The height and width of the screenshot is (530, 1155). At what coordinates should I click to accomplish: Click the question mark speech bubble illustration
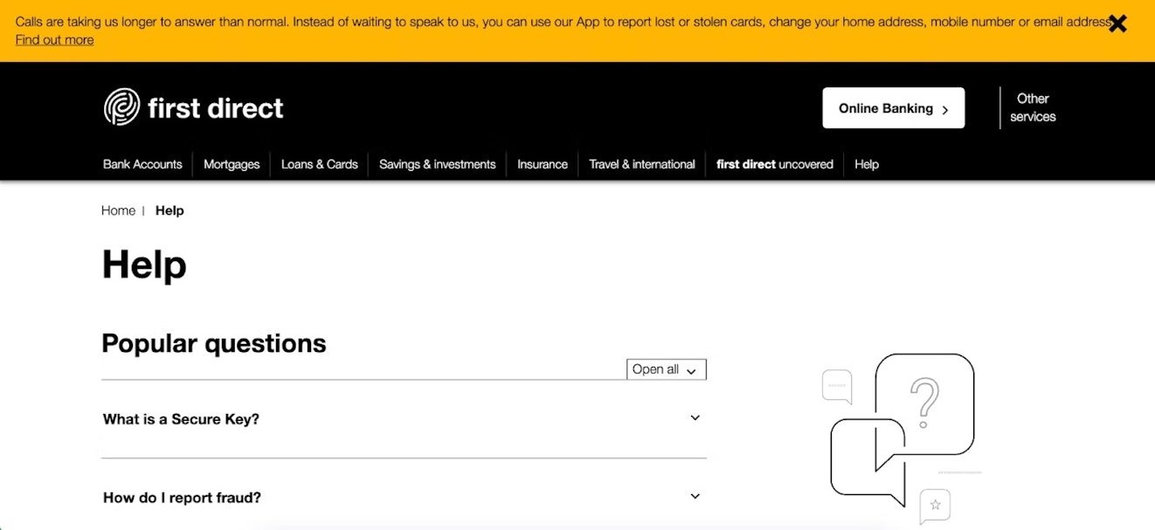(x=923, y=403)
